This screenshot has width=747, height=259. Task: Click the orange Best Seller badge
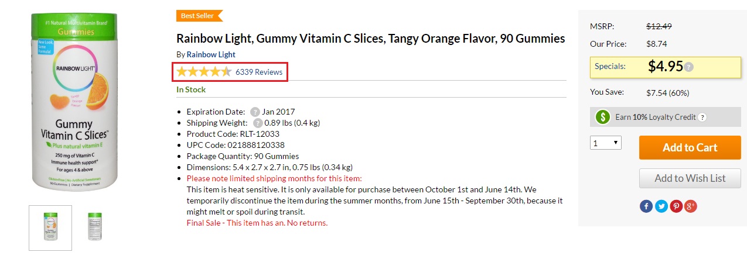tap(199, 16)
